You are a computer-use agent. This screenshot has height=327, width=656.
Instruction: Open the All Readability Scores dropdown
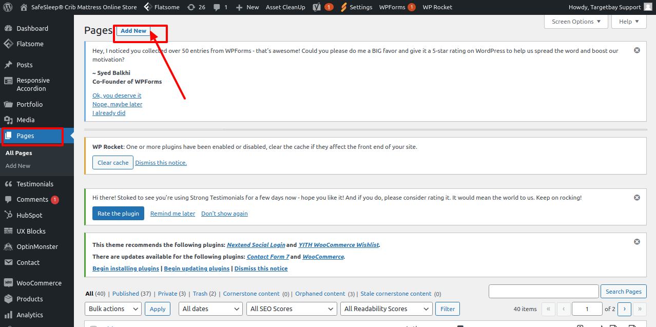tap(387, 309)
